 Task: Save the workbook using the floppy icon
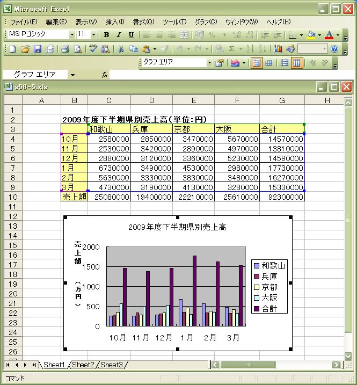pos(38,49)
